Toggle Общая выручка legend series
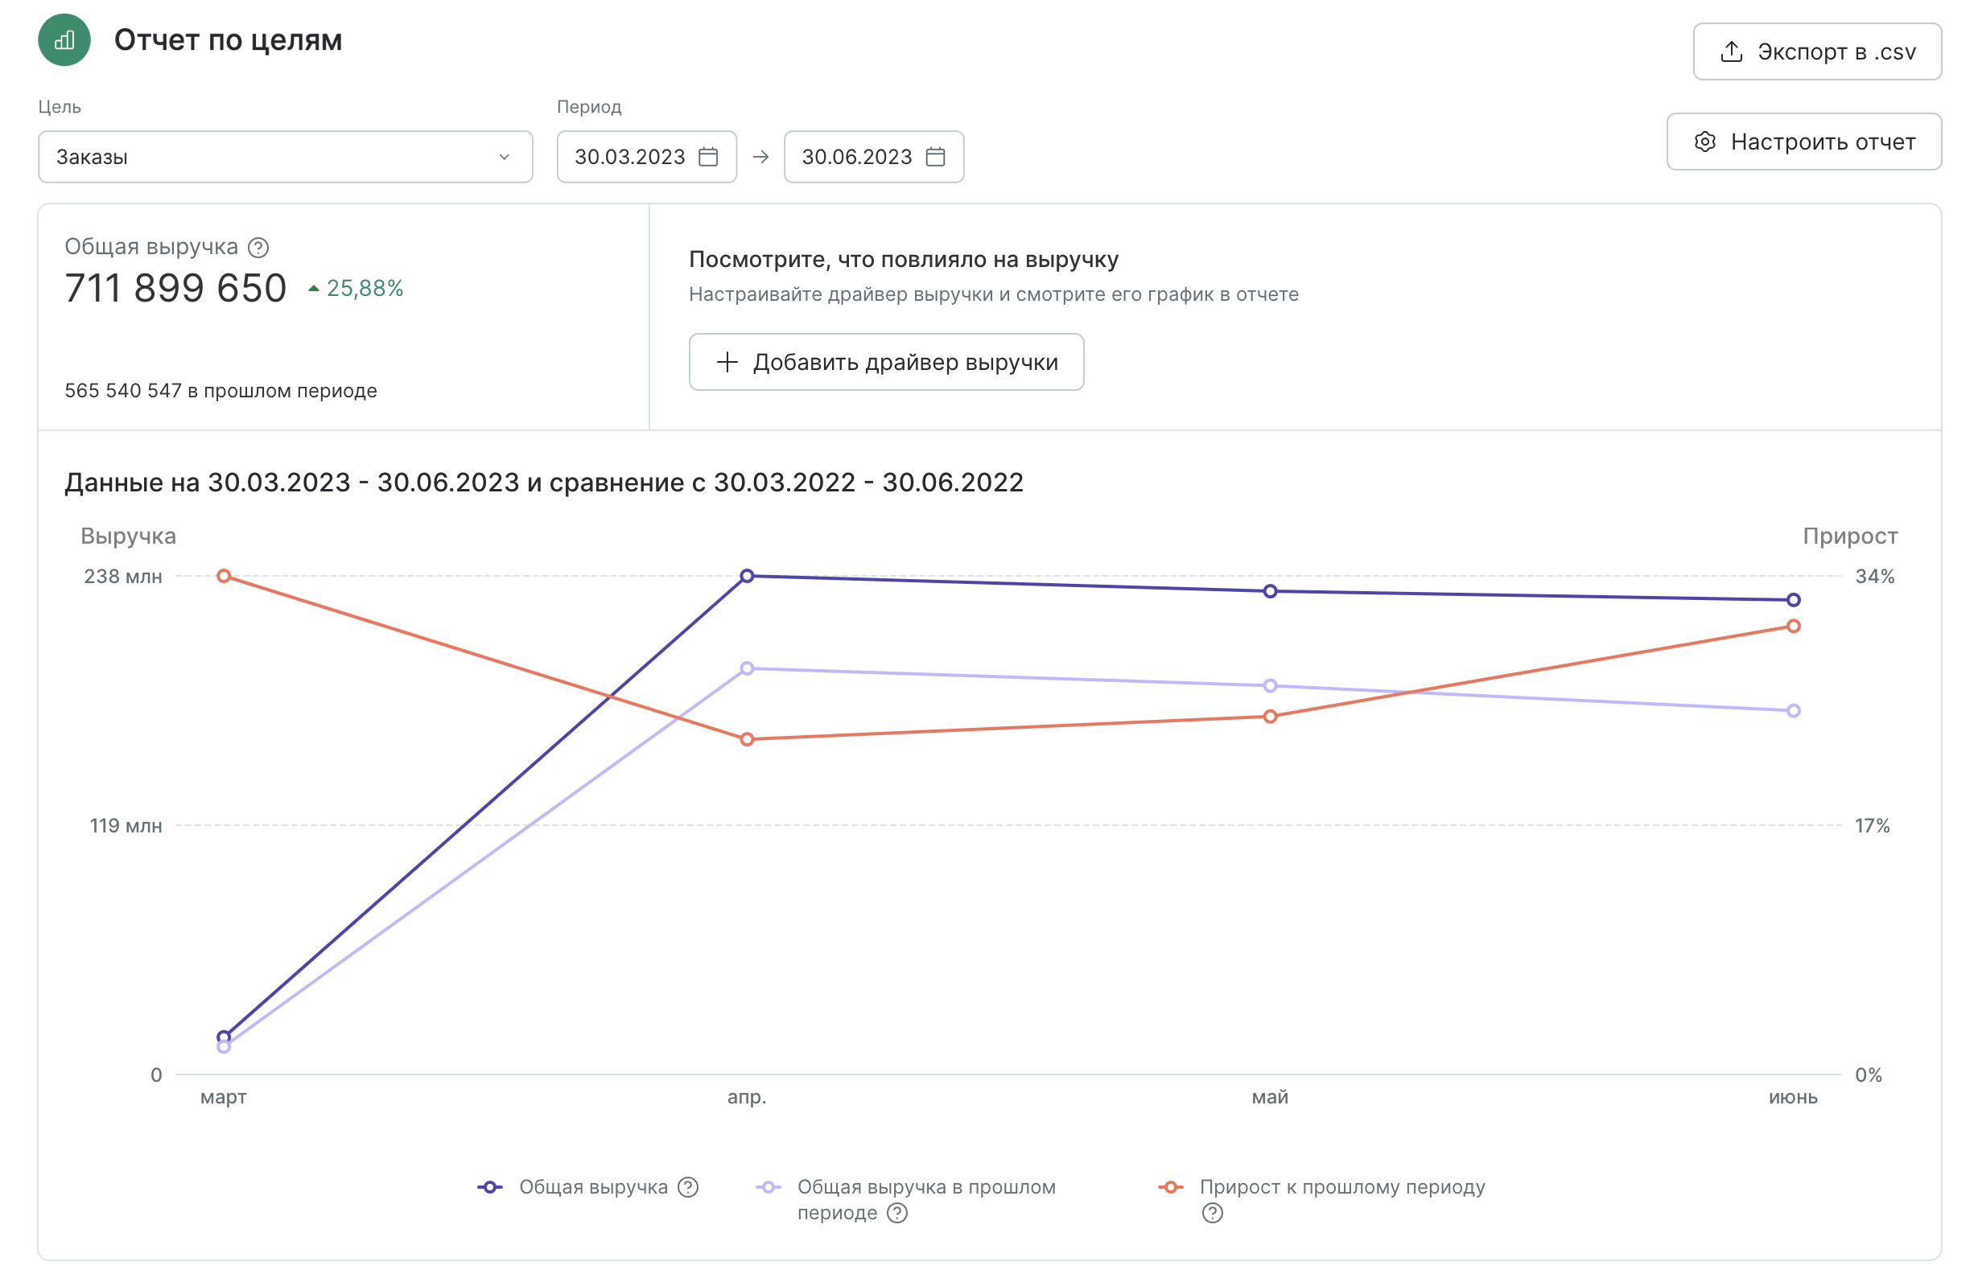This screenshot has width=1978, height=1274. tap(593, 1187)
